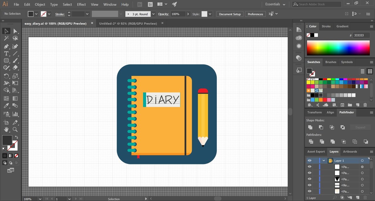Select the Direct Selection tool
The height and width of the screenshot is (201, 375).
(x=15, y=31)
